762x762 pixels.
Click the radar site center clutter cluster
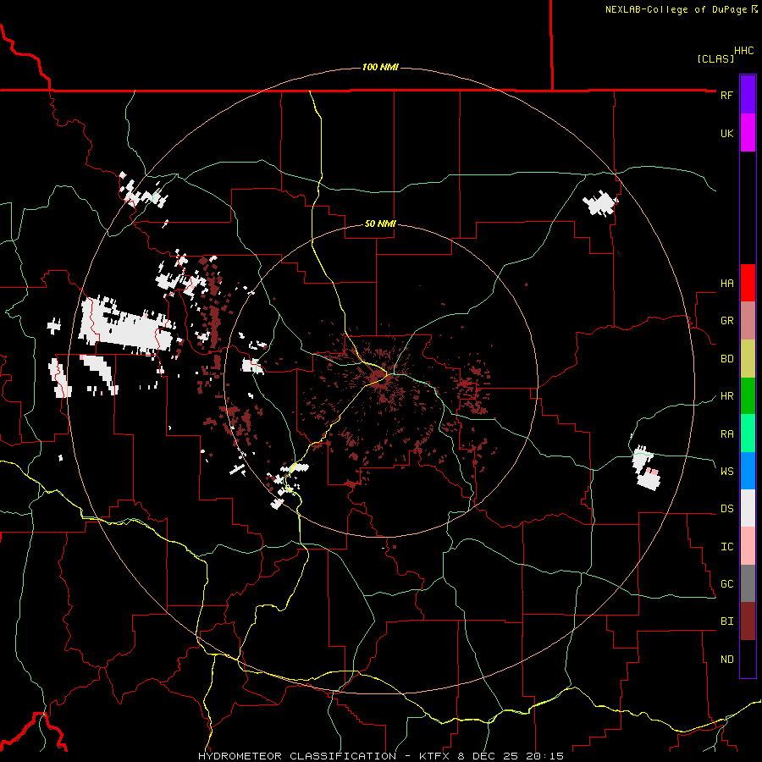coord(379,377)
